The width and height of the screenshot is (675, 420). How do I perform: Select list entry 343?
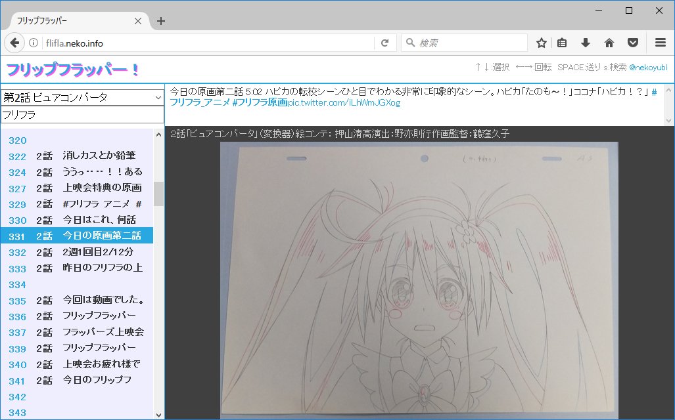77,413
